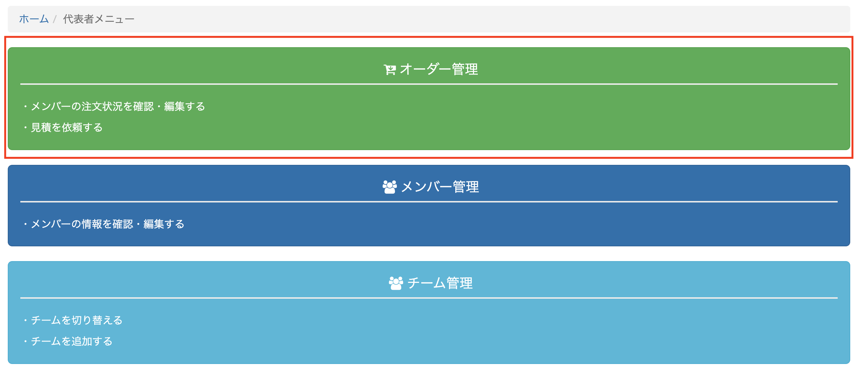Screen dimensions: 858x371
Task: Click empty area of dark blue メンバー管理 panel
Action: [x=517, y=225]
